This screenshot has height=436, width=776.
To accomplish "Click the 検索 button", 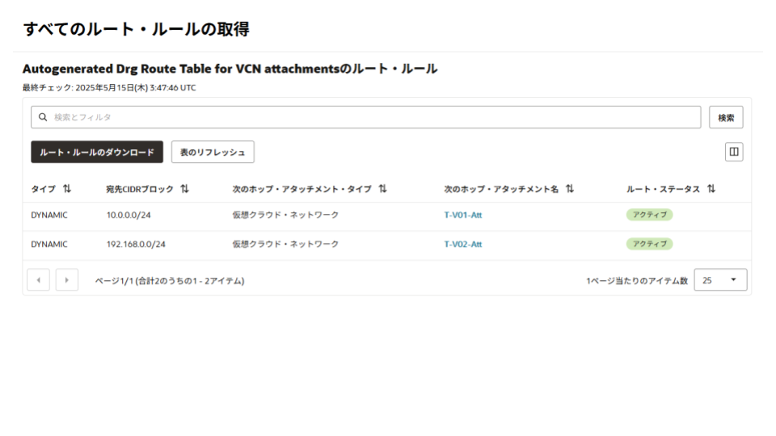I will coord(726,117).
